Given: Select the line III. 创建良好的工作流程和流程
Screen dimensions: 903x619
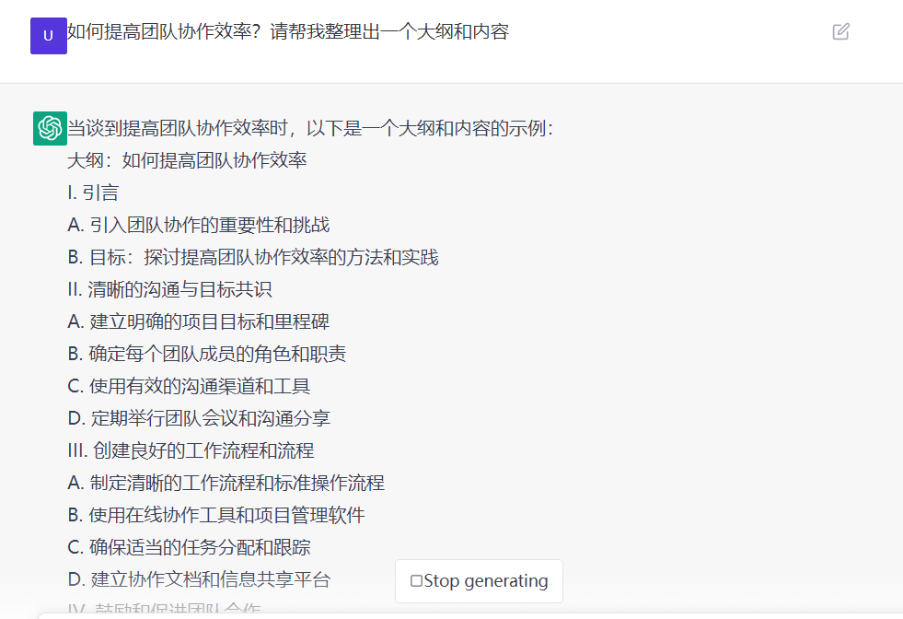Looking at the screenshot, I should [x=193, y=450].
